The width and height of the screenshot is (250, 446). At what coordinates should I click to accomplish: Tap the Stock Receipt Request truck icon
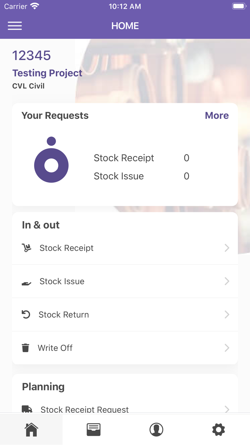(27, 409)
